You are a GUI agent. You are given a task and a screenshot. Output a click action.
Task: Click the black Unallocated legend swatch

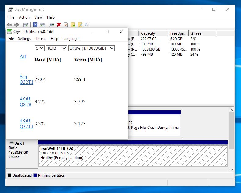pos(9,175)
